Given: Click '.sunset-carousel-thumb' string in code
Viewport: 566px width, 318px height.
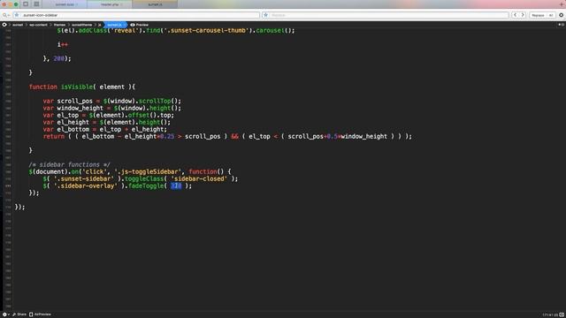Looking at the screenshot, I should pos(206,30).
